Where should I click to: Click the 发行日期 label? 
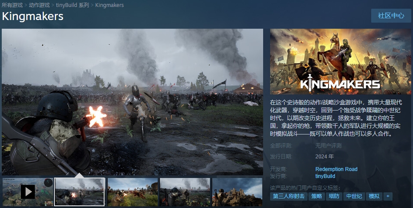click(281, 157)
